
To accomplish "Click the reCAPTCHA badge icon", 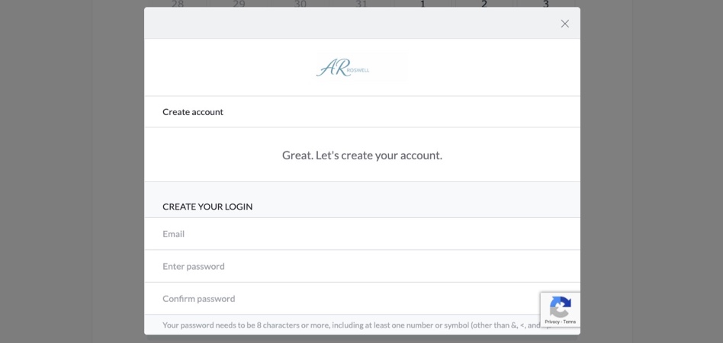I will click(x=561, y=306).
